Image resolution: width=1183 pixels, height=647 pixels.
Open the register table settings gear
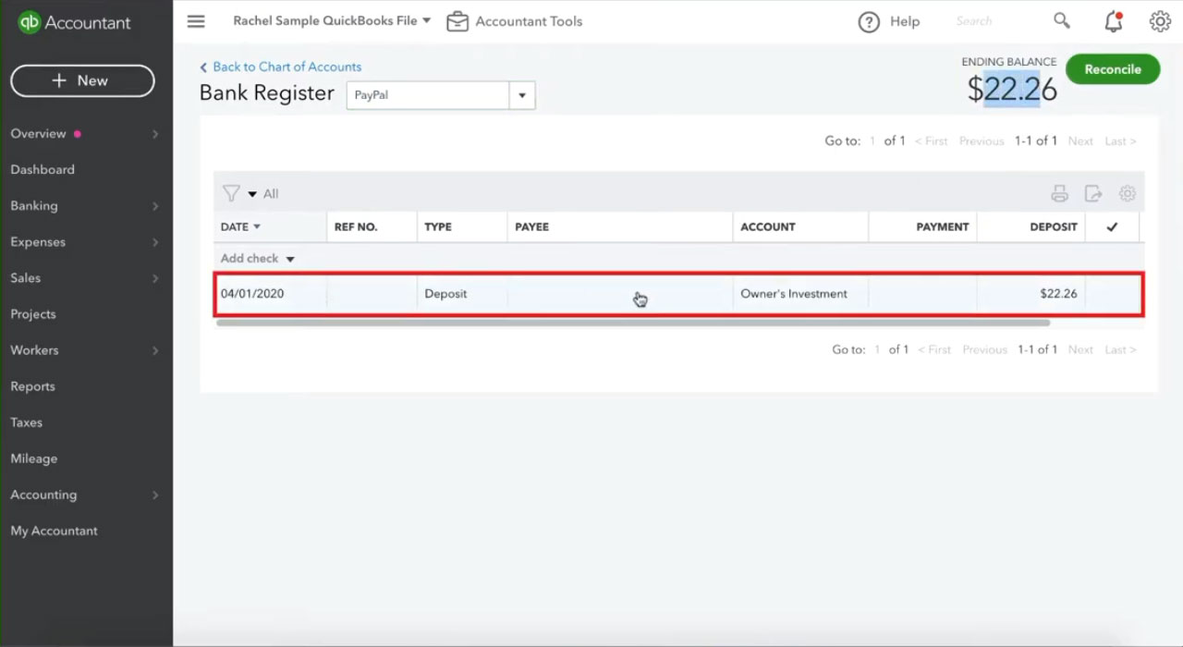(x=1127, y=194)
